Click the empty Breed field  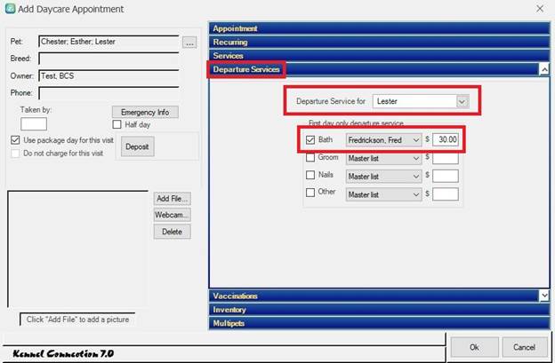(x=109, y=59)
